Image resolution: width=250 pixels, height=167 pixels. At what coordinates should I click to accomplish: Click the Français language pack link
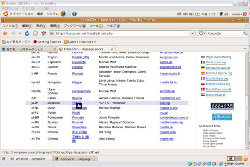pos(77,74)
